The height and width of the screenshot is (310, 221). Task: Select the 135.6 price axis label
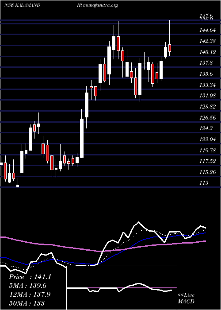(206, 74)
